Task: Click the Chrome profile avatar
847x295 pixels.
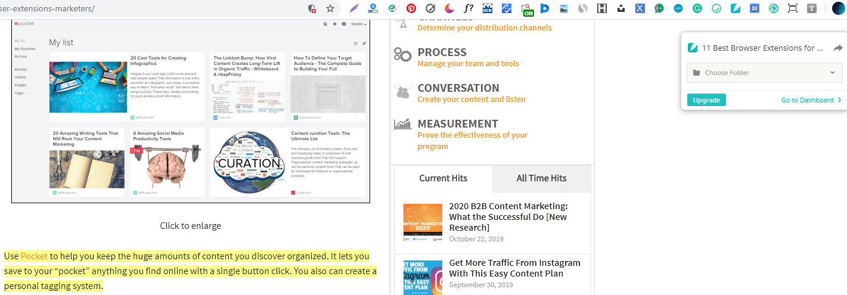Action: [838, 8]
